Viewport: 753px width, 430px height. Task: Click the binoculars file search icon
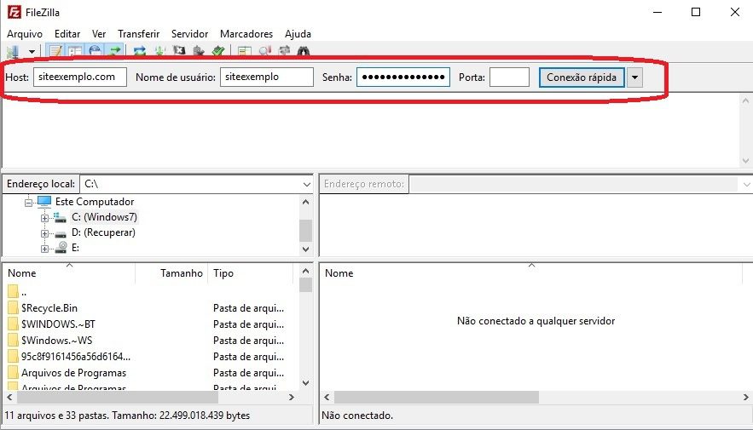(304, 51)
